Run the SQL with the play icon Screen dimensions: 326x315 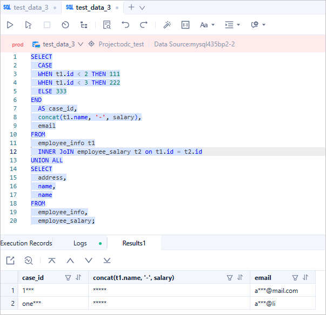click(10, 25)
